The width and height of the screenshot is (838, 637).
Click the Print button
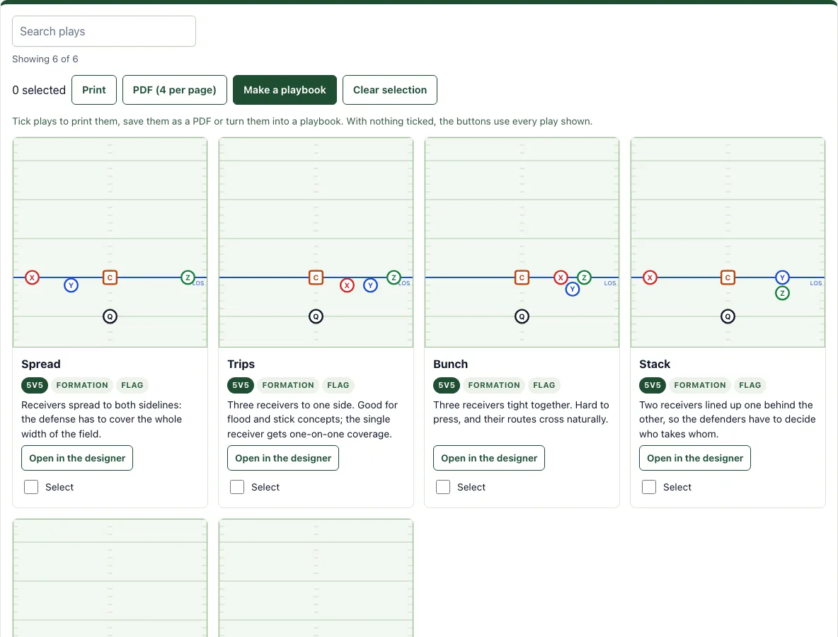[94, 90]
